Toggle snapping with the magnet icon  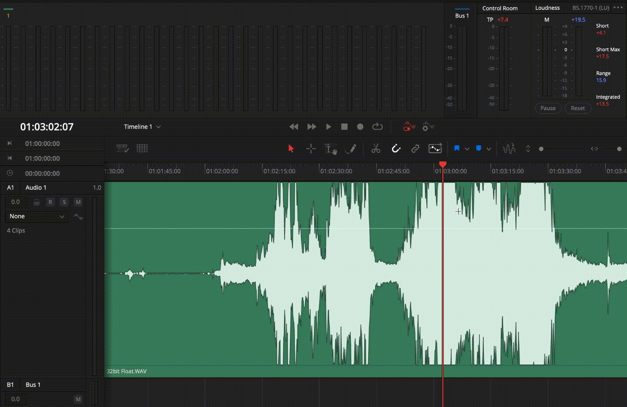pos(396,148)
